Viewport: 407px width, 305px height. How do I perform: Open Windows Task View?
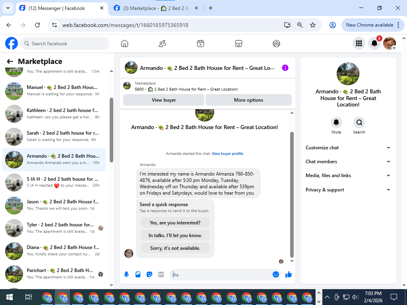(29, 297)
